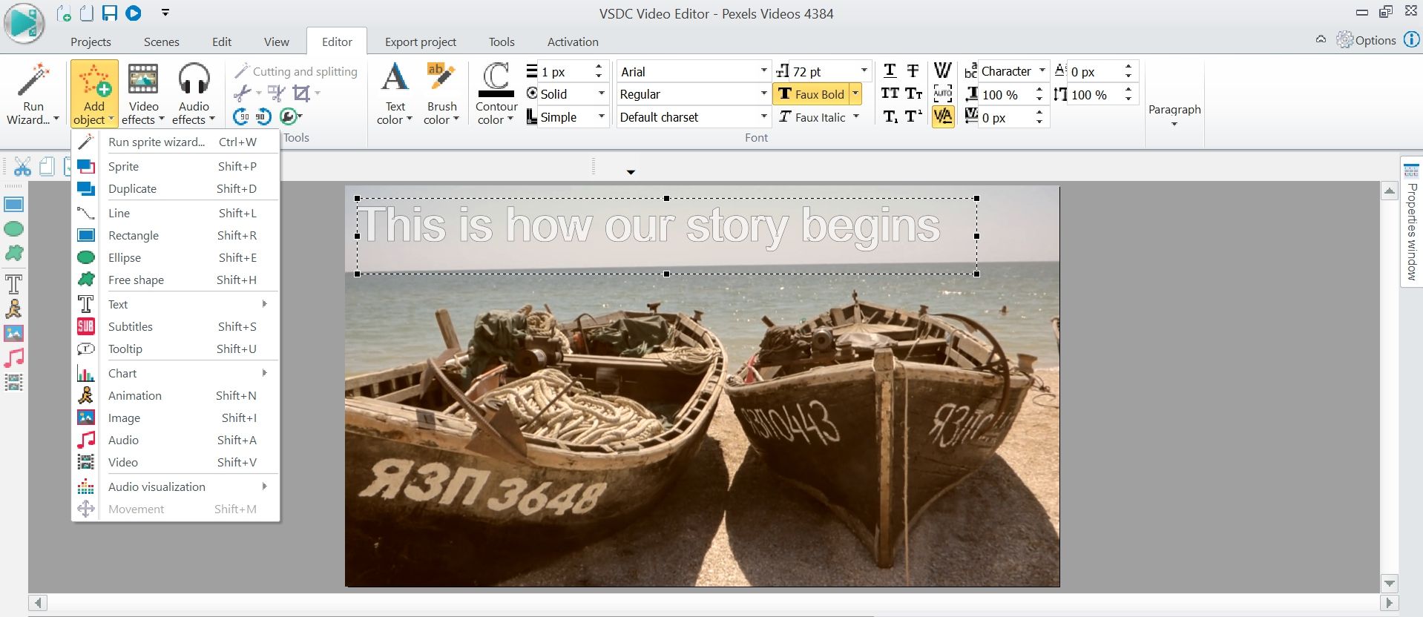Click the Add object button
This screenshot has width=1423, height=617.
tap(94, 93)
